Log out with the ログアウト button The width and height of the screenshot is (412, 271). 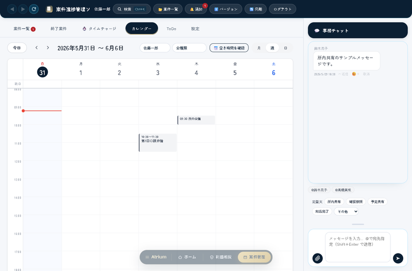point(282,9)
